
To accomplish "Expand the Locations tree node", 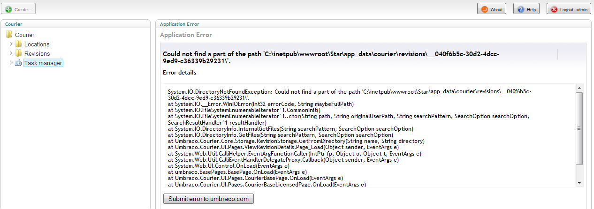I will 11,44.
